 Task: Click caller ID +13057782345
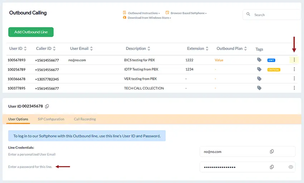(x=47, y=79)
